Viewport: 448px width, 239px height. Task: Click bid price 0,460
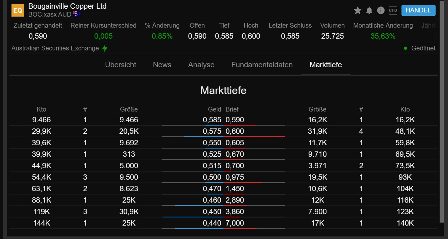212,200
